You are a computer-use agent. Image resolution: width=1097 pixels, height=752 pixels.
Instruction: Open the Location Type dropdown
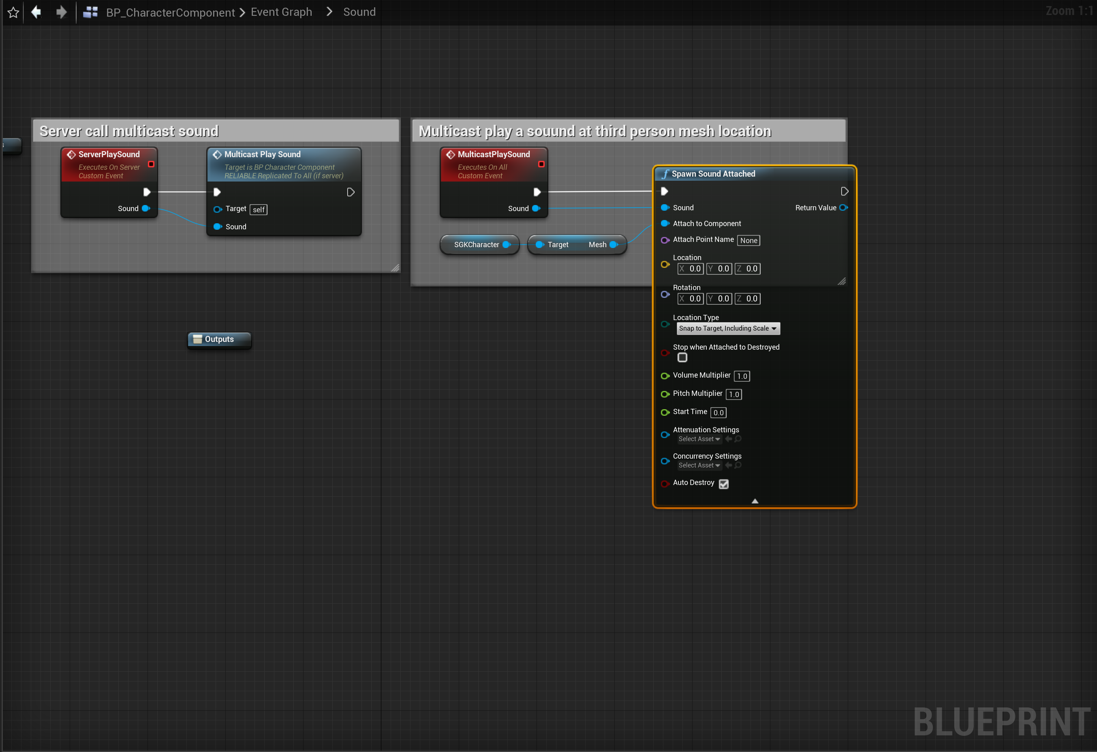tap(727, 329)
